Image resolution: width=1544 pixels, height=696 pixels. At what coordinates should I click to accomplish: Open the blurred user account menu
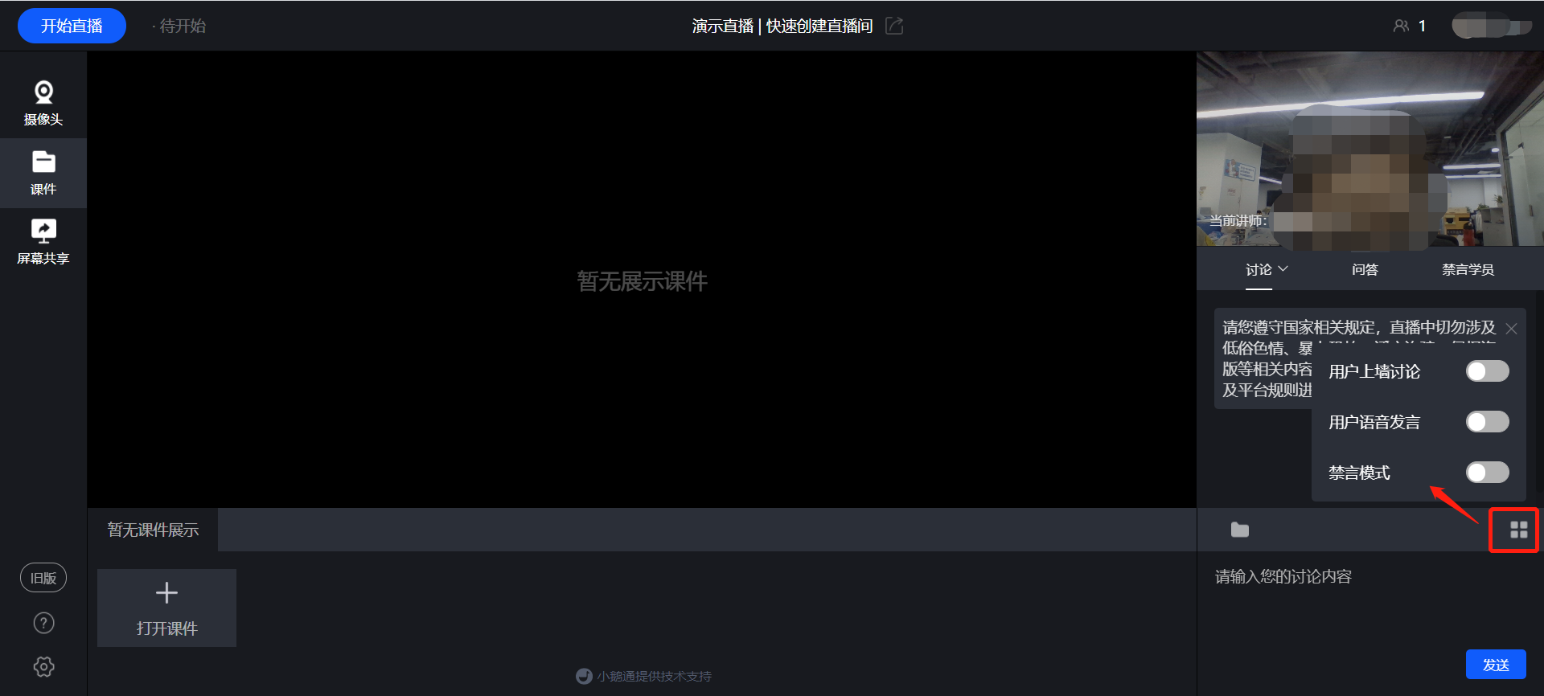pos(1492,26)
